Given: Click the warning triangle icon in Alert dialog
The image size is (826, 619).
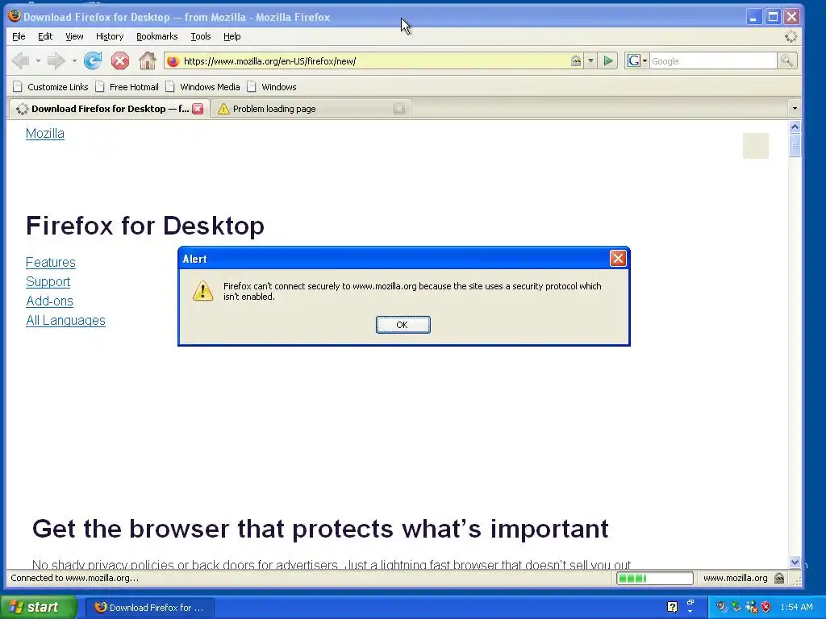Looking at the screenshot, I should point(202,290).
